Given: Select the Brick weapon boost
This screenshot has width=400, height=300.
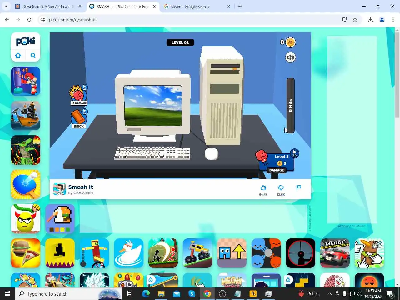Looking at the screenshot, I should (79, 118).
